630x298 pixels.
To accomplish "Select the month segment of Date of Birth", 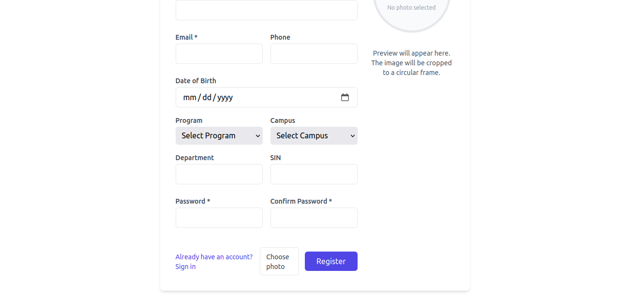I will pyautogui.click(x=189, y=97).
